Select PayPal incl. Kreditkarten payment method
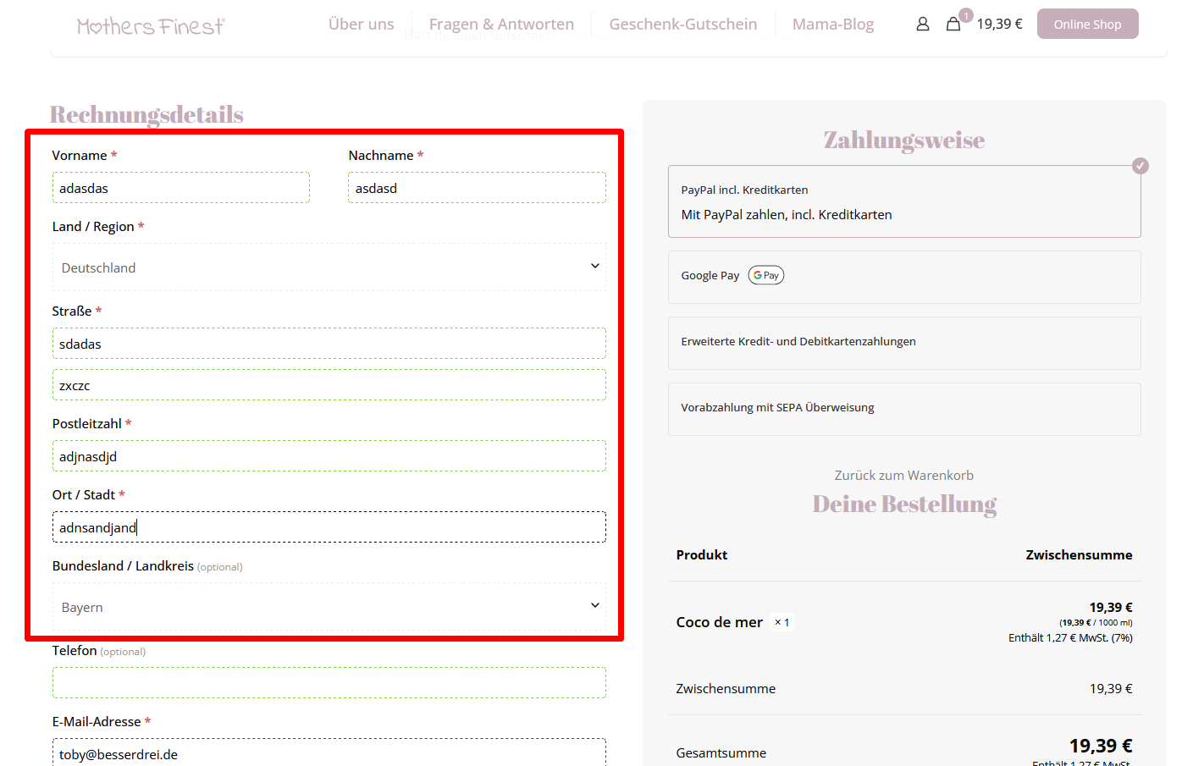 pos(903,201)
